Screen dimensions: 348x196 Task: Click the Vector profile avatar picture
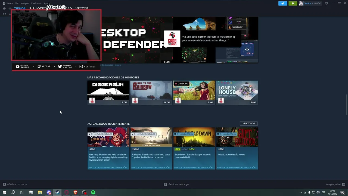pyautogui.click(x=301, y=3)
